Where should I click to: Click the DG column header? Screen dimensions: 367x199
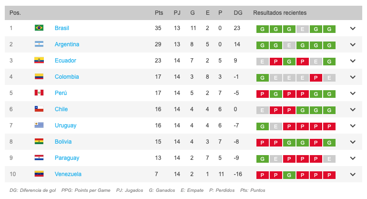pos(238,13)
